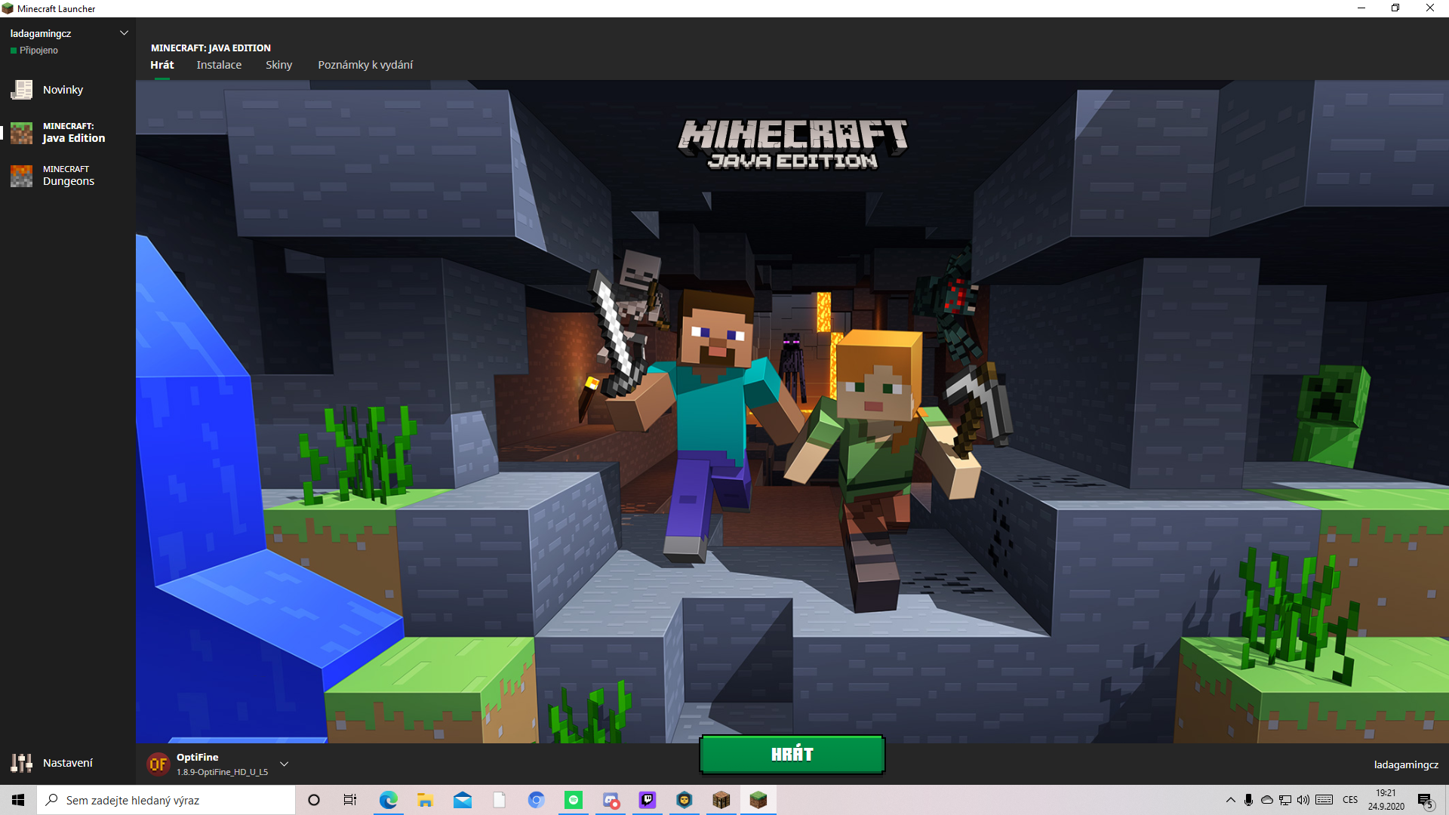Viewport: 1449px width, 815px height.
Task: Adjust the speaker volume control
Action: click(1303, 801)
